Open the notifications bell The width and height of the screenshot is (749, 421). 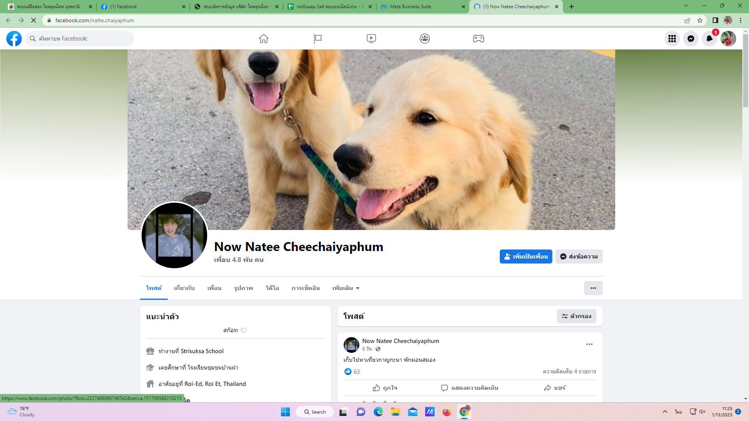click(x=709, y=39)
